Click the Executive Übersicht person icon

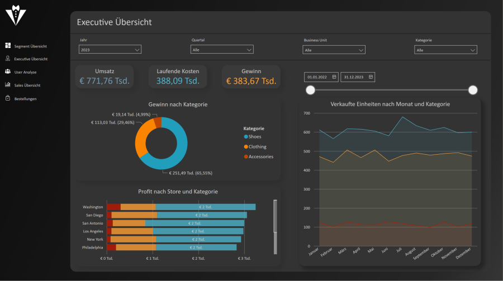8,59
